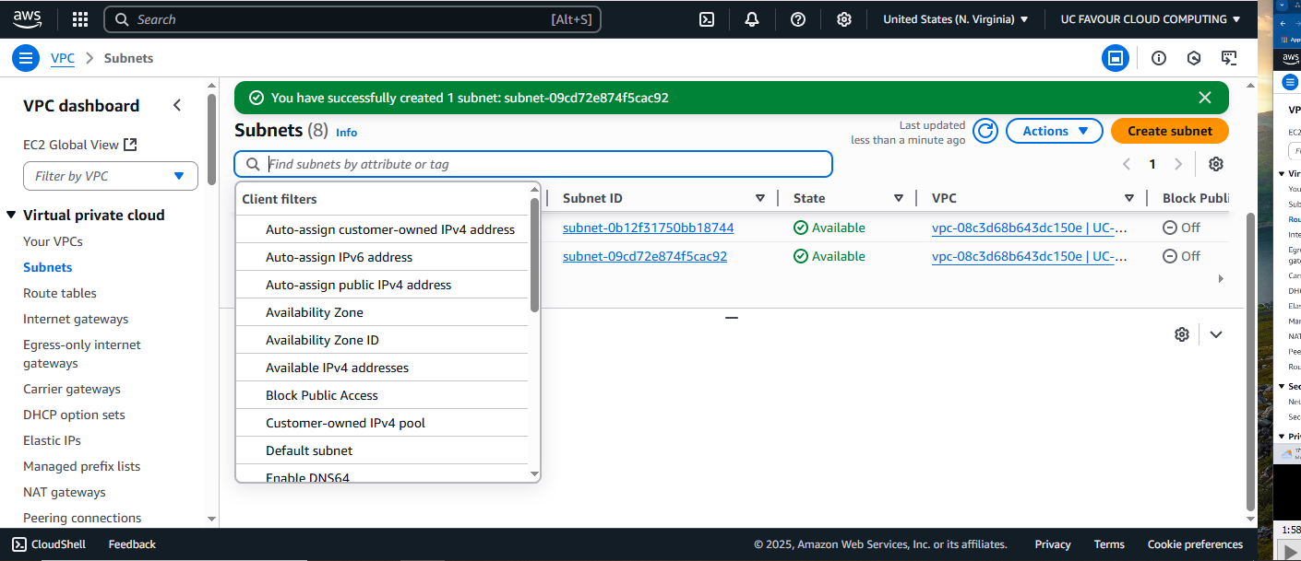Open table preferences gear icon
Viewport: 1301px width, 561px height.
tap(1216, 164)
